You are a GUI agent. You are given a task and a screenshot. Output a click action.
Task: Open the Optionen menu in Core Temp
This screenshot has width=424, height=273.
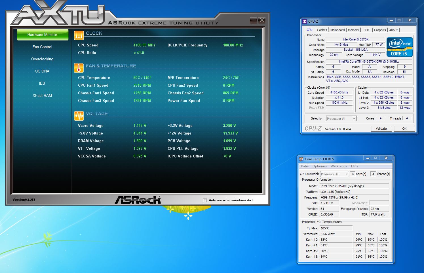[320, 166]
